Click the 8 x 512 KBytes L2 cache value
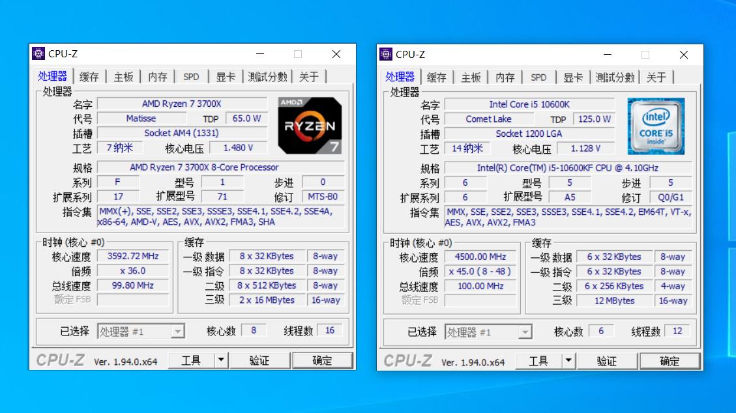The width and height of the screenshot is (736, 413). (267, 285)
